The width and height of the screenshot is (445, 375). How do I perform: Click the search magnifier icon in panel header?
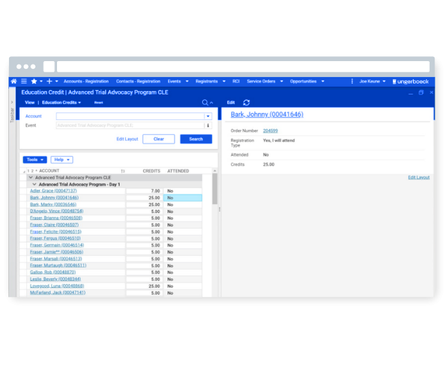[x=205, y=102]
